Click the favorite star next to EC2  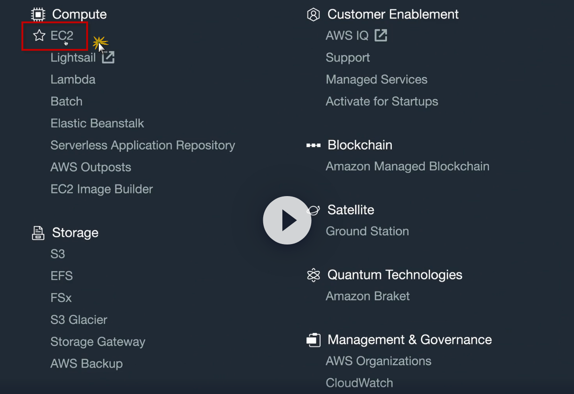pyautogui.click(x=39, y=35)
